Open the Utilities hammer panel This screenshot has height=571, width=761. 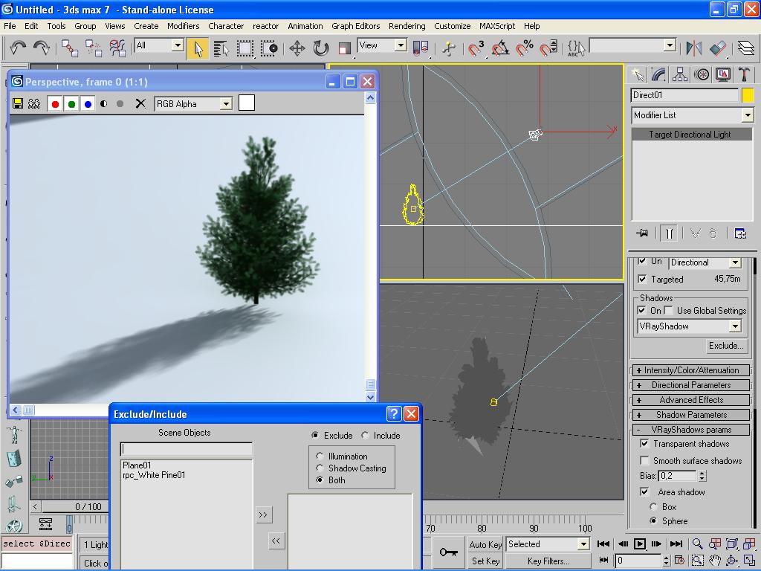(744, 74)
